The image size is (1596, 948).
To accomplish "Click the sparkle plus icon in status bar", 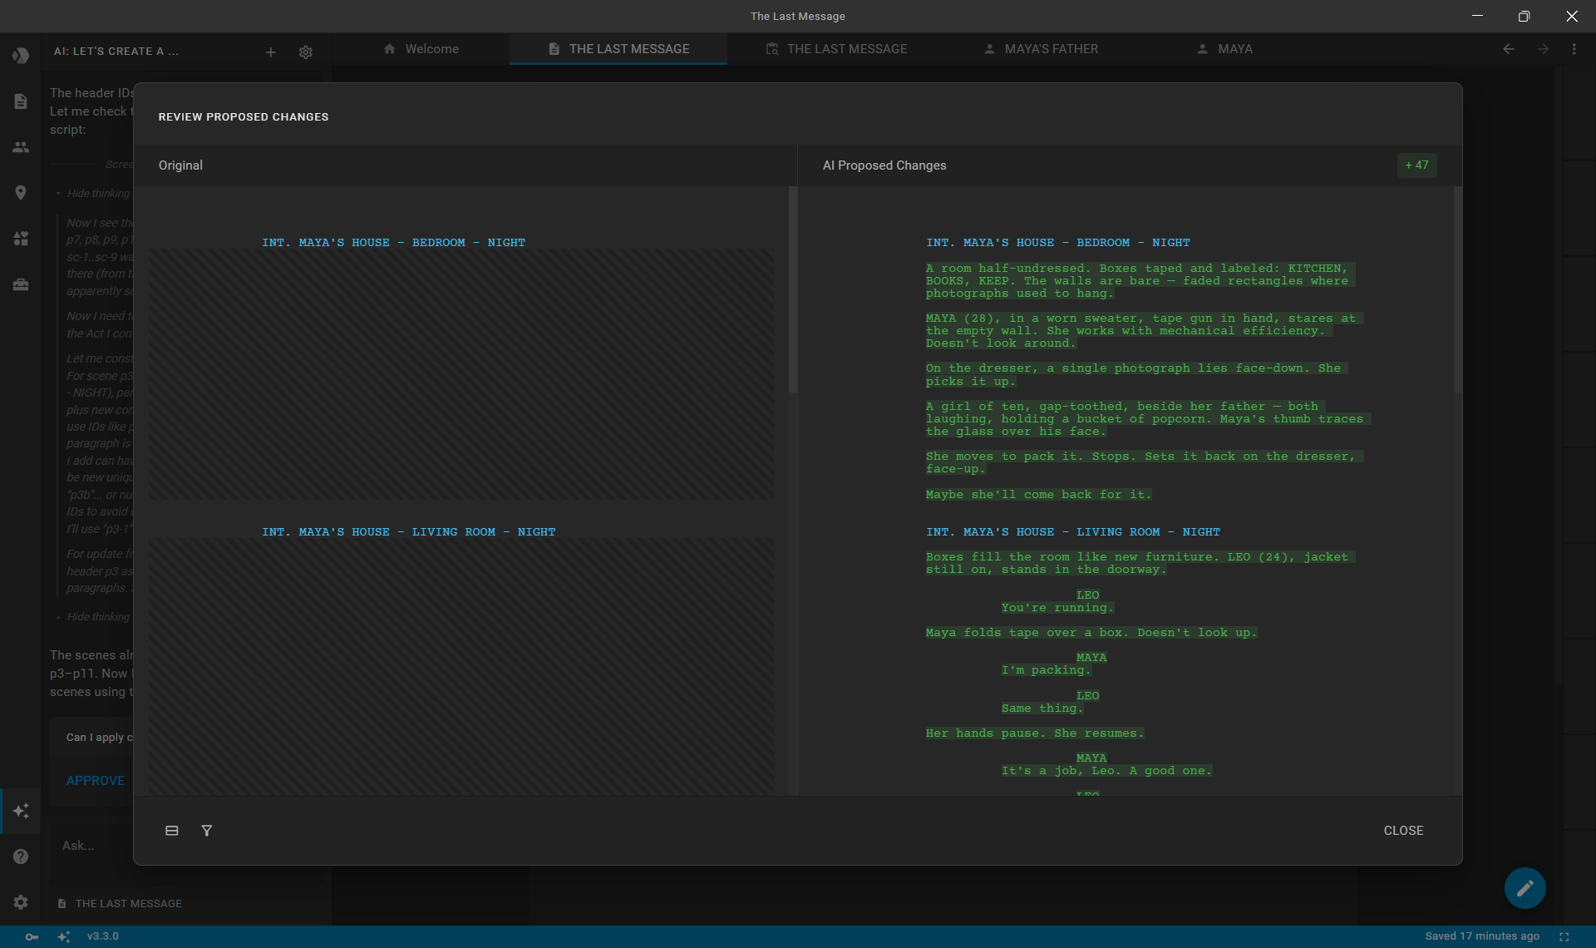I will click(x=64, y=936).
